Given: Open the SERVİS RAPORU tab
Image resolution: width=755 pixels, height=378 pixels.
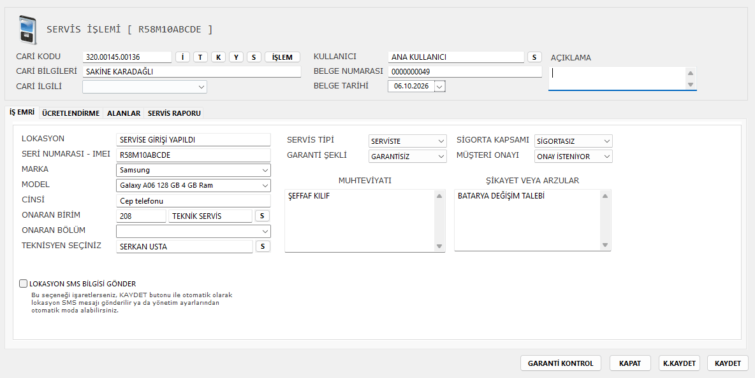Looking at the screenshot, I should 174,113.
